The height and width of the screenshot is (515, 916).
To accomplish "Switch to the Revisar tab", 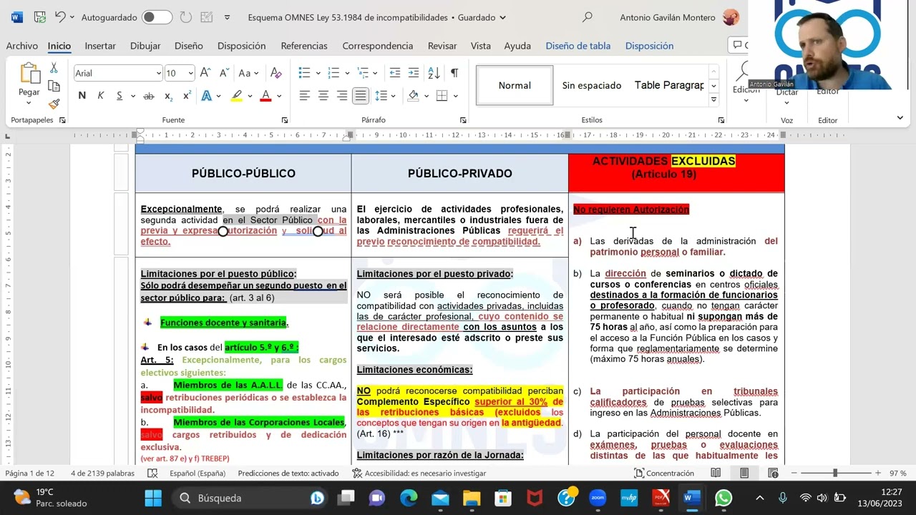I will [442, 46].
